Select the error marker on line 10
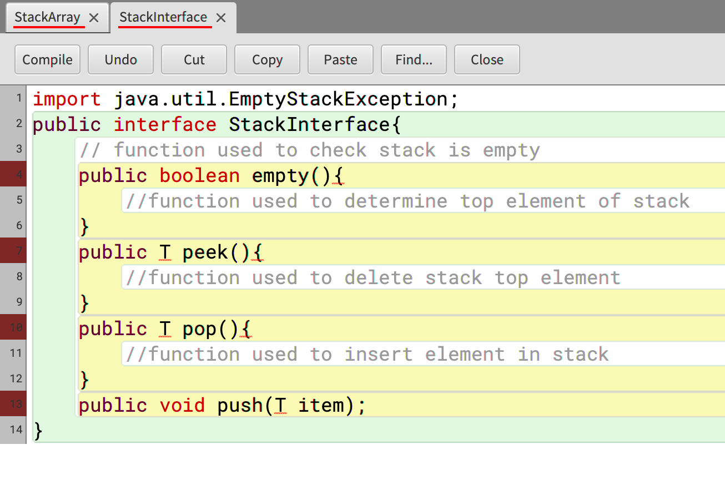Viewport: 725px width, 490px height. [x=13, y=327]
